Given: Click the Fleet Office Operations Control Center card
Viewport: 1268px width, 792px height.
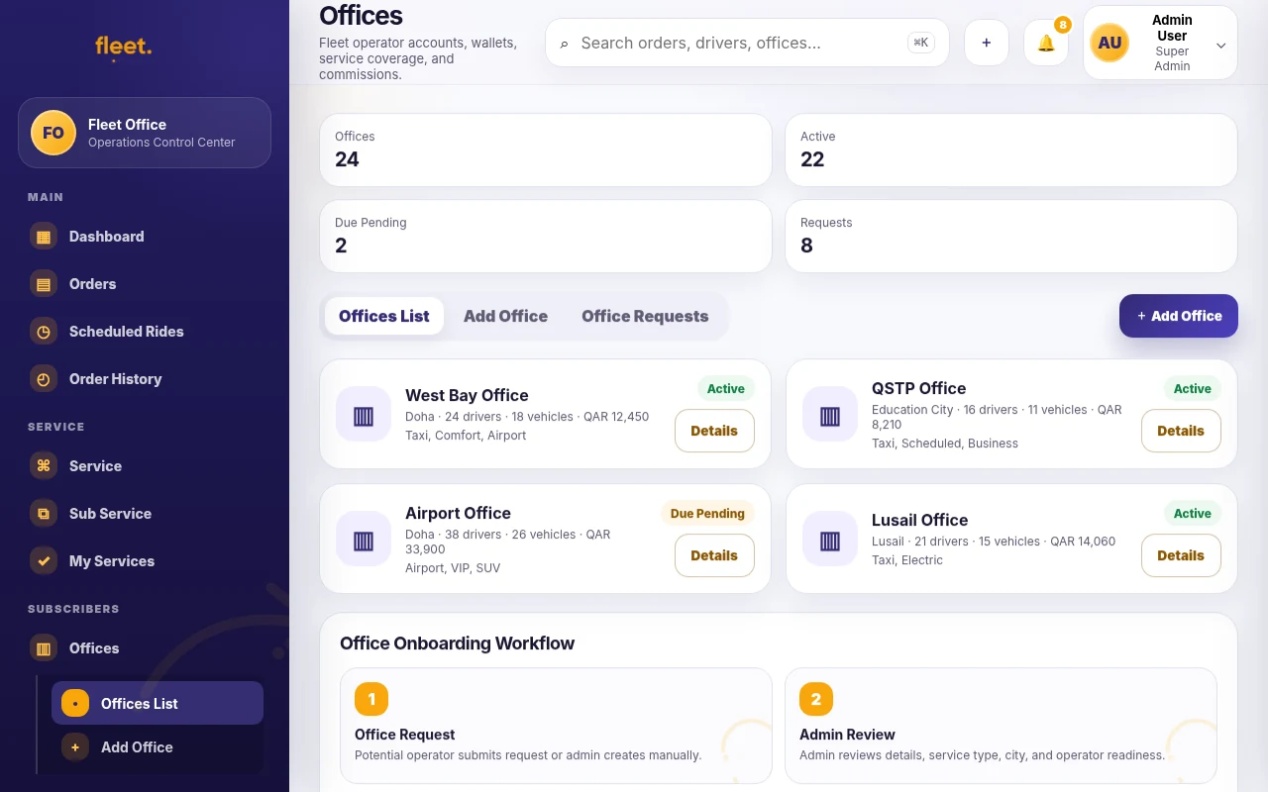Looking at the screenshot, I should (145, 133).
